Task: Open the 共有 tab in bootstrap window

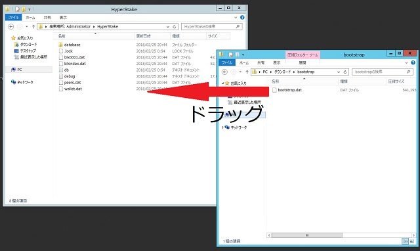Action: 261,63
